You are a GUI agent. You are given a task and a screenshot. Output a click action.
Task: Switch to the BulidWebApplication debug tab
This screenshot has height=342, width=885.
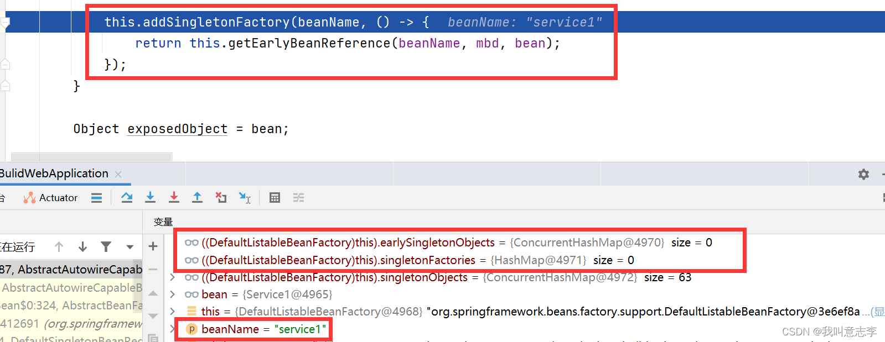pos(54,173)
